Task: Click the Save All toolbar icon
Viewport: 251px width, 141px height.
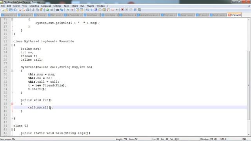Action: [x=15, y=10]
